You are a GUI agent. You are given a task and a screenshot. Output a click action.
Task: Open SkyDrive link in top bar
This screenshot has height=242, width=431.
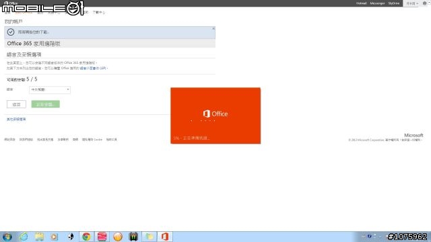tap(393, 3)
